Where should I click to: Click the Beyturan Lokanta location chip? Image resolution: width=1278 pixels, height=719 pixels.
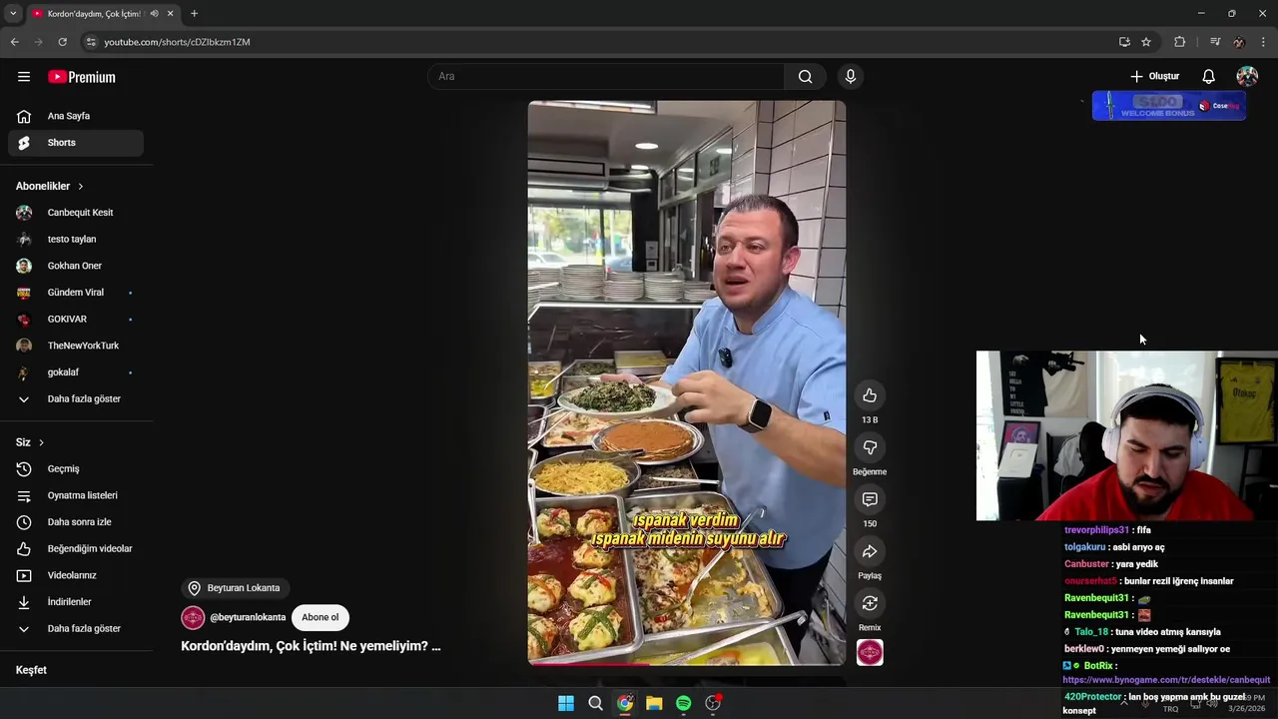tap(237, 588)
